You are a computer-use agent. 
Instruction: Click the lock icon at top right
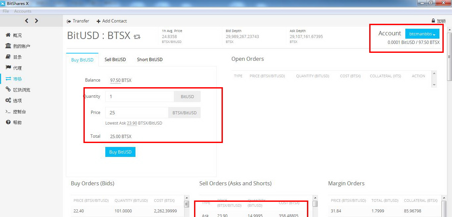pyautogui.click(x=433, y=21)
